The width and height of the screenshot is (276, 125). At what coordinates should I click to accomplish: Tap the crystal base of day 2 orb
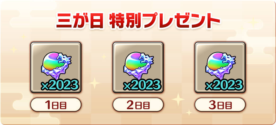[138, 72]
